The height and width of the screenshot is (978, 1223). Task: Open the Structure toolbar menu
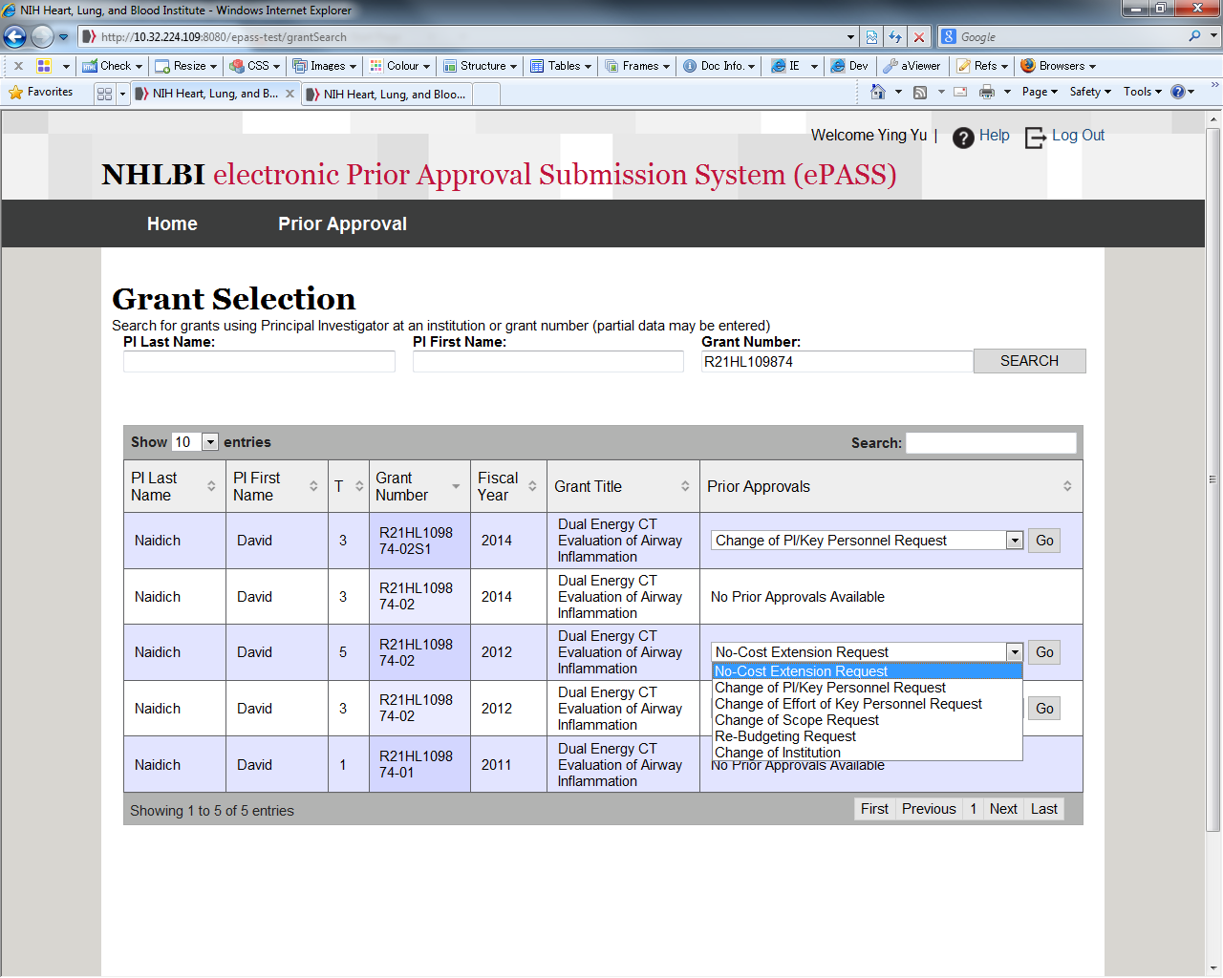coord(480,66)
